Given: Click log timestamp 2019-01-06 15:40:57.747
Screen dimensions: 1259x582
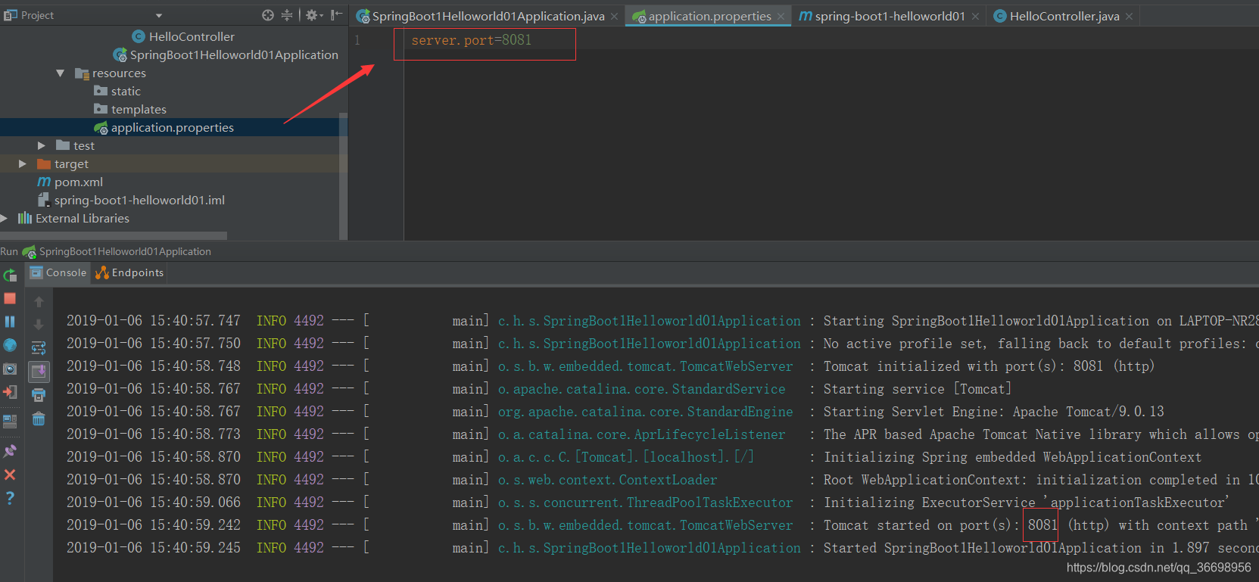Looking at the screenshot, I should 154,321.
